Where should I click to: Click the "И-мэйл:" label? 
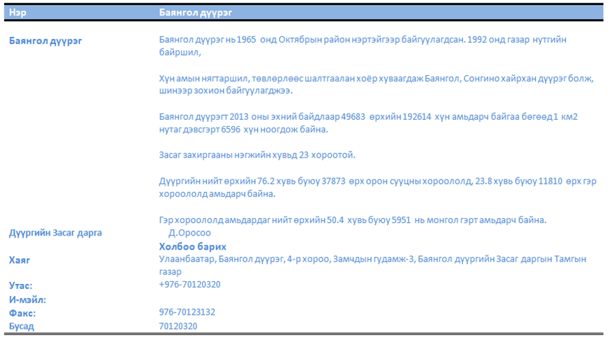[x=27, y=299]
